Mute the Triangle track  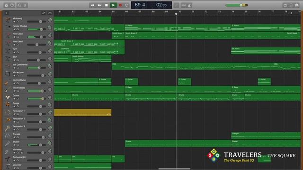coord(14,137)
